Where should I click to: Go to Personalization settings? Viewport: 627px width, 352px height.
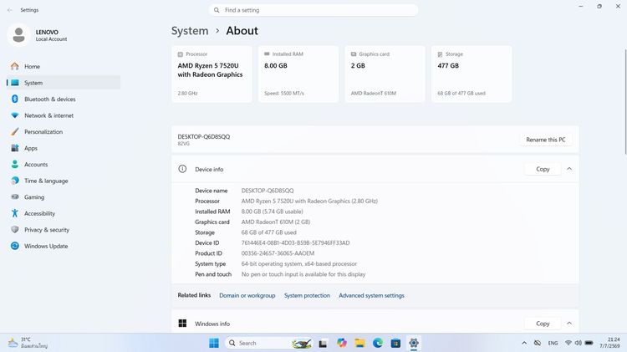pyautogui.click(x=43, y=132)
